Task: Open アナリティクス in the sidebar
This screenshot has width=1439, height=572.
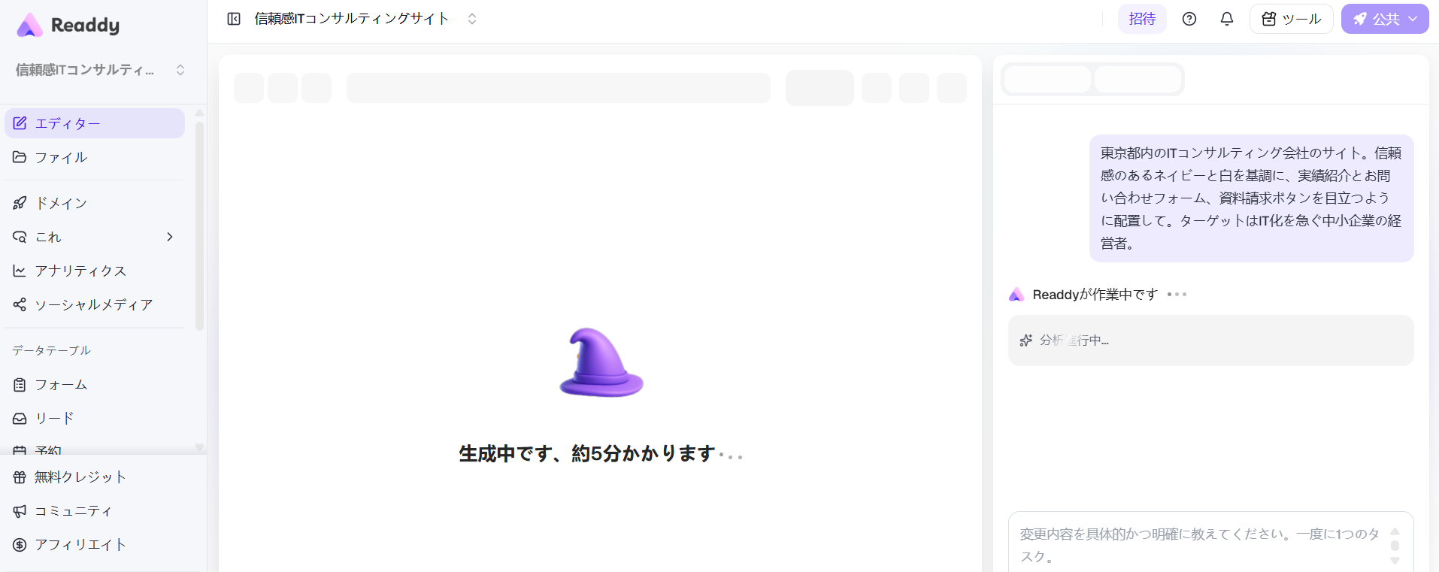Action: click(x=95, y=271)
